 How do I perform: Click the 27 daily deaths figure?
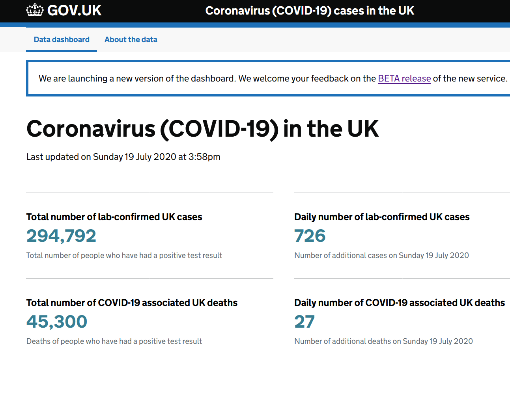click(305, 322)
